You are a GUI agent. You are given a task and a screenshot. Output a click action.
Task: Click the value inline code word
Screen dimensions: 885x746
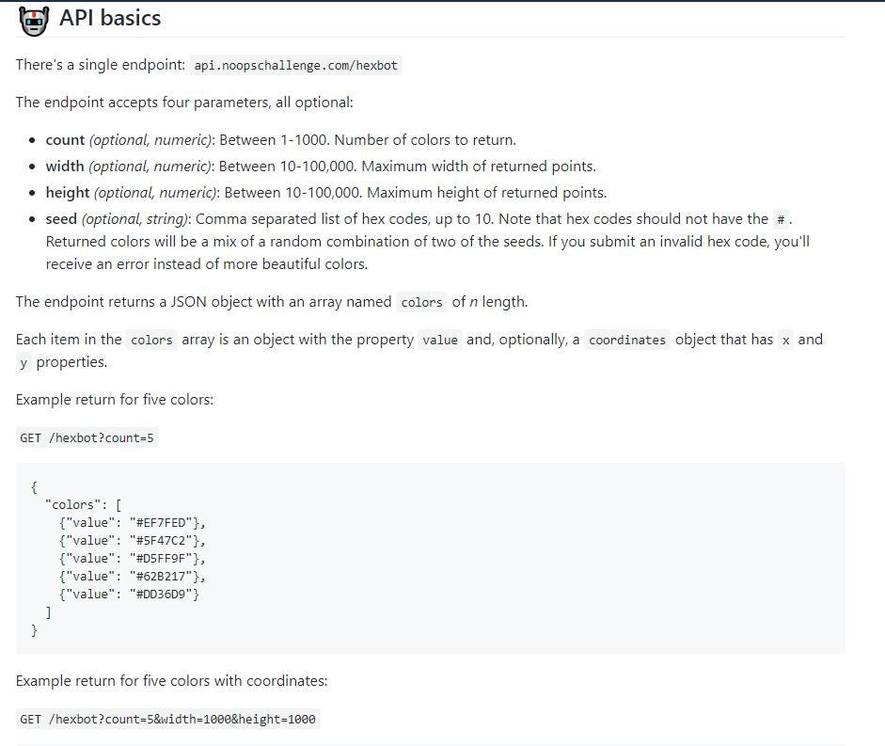(x=440, y=340)
